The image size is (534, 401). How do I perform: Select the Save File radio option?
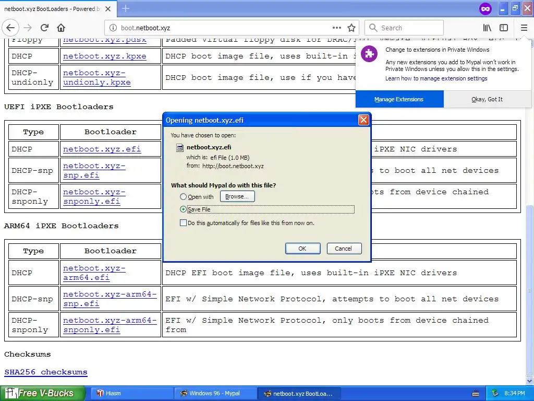pyautogui.click(x=183, y=209)
